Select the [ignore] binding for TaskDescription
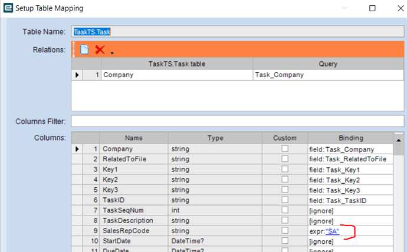407x252 pixels. (351, 221)
